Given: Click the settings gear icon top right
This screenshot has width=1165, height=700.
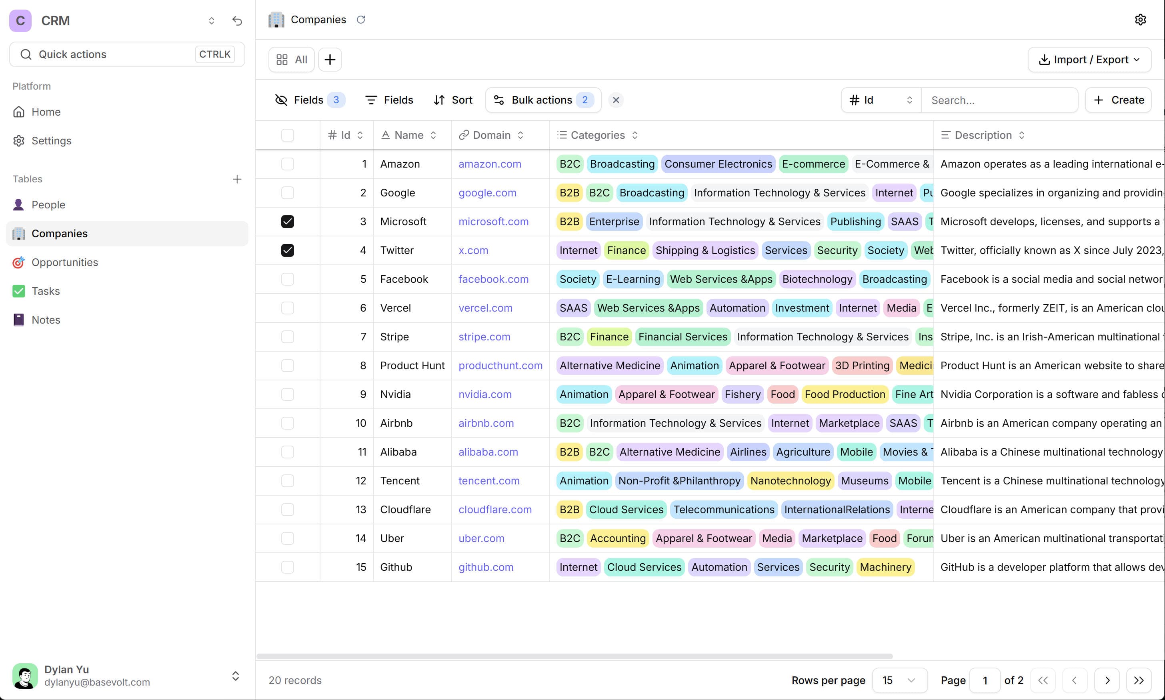Looking at the screenshot, I should (1140, 20).
